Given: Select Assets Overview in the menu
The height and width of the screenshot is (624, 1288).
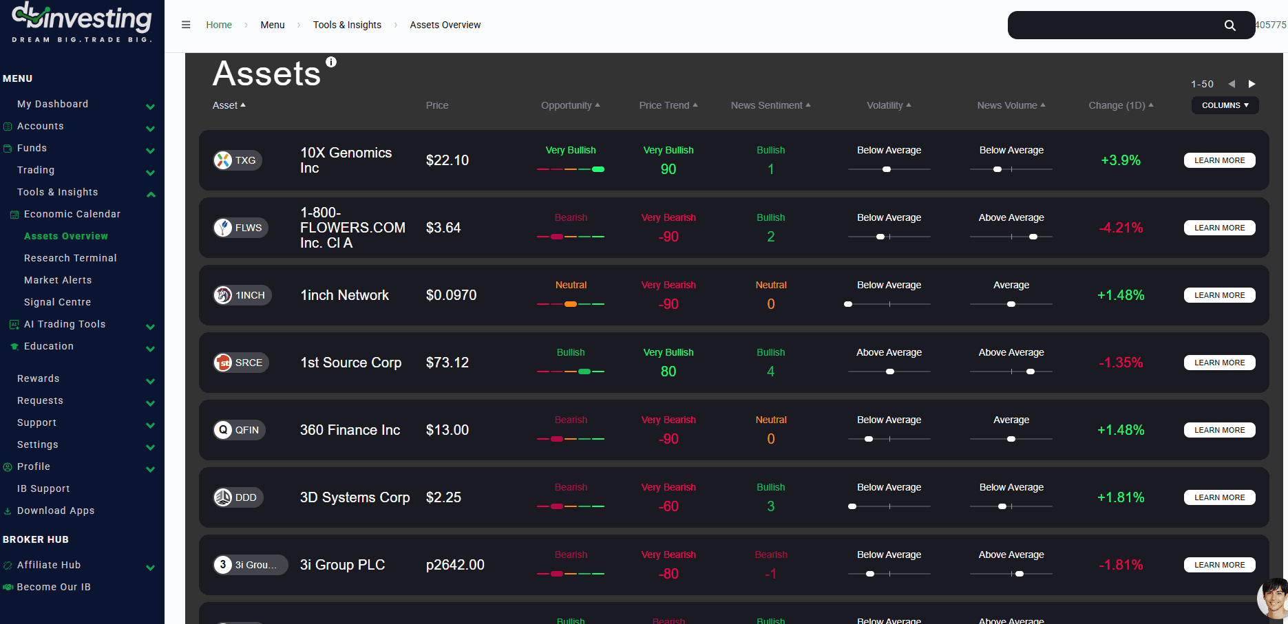Looking at the screenshot, I should 66,236.
